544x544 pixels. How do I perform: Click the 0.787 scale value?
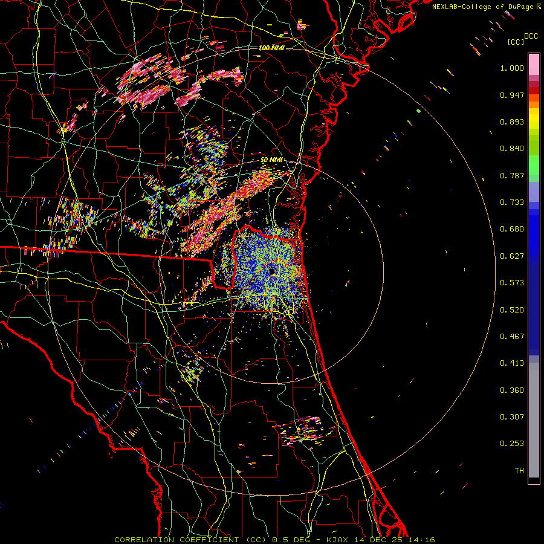[512, 175]
